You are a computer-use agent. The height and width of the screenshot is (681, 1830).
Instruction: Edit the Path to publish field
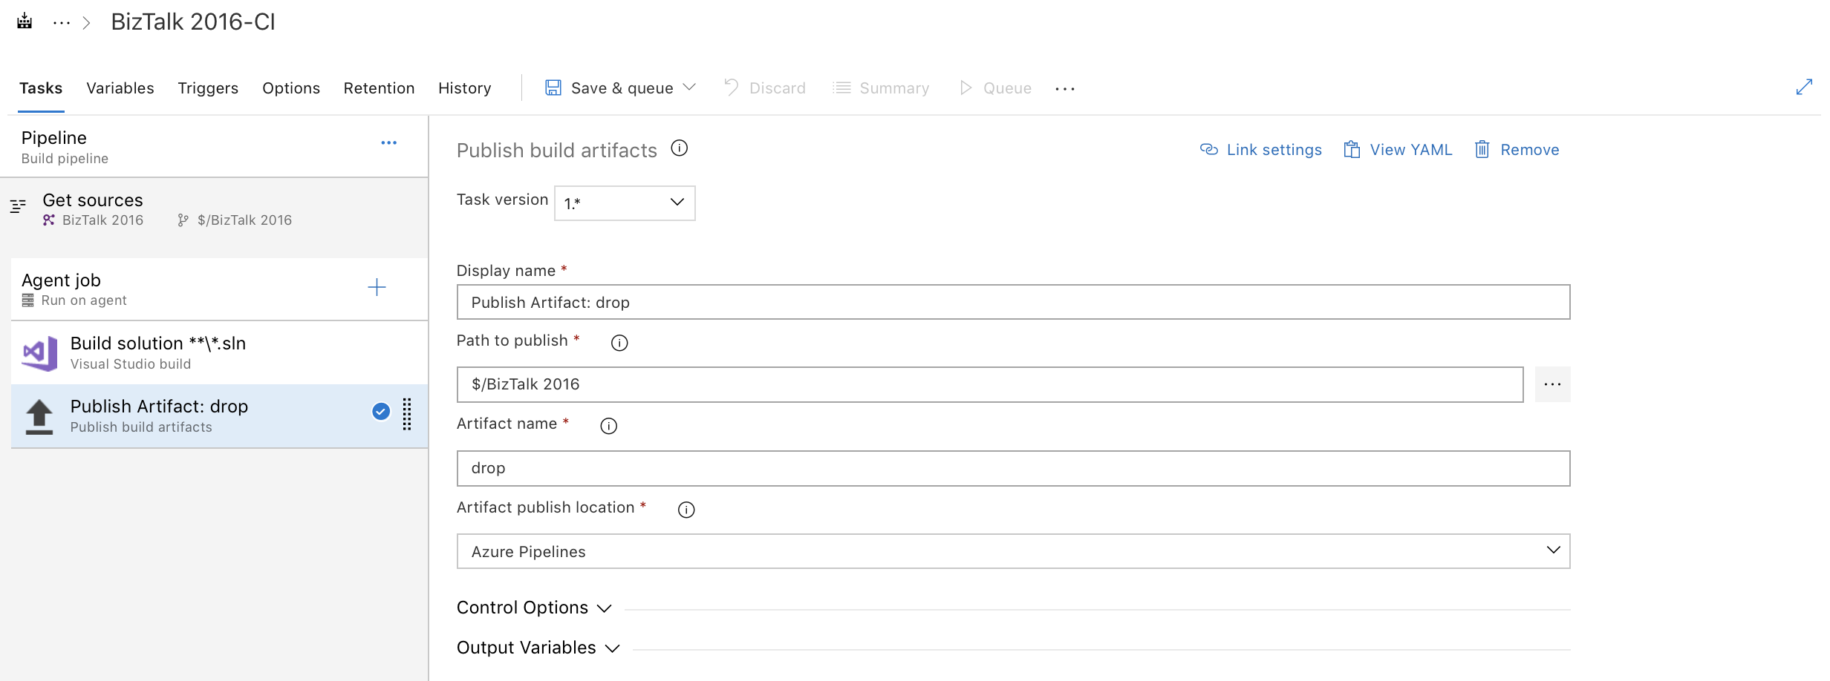(x=990, y=384)
